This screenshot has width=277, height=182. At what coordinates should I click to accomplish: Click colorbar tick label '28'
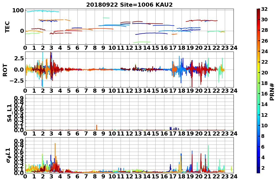pyautogui.click(x=264, y=30)
